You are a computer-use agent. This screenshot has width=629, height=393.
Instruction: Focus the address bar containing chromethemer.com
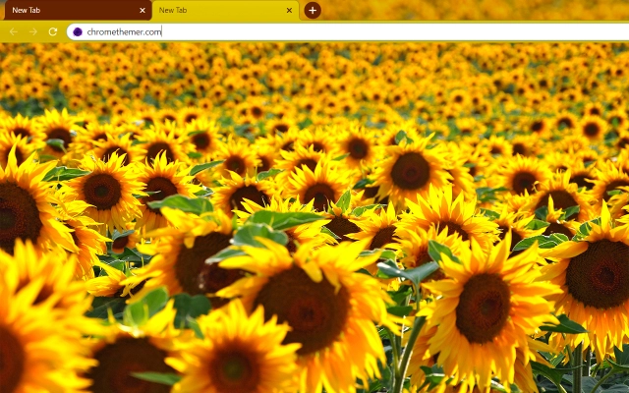(x=347, y=32)
